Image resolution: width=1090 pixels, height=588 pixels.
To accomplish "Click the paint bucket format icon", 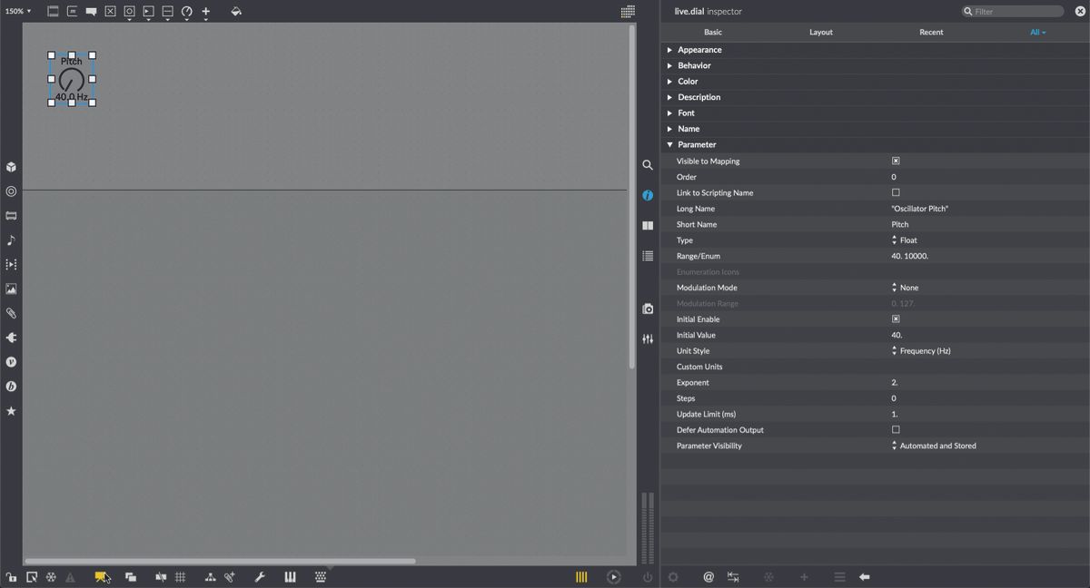I will tap(236, 12).
